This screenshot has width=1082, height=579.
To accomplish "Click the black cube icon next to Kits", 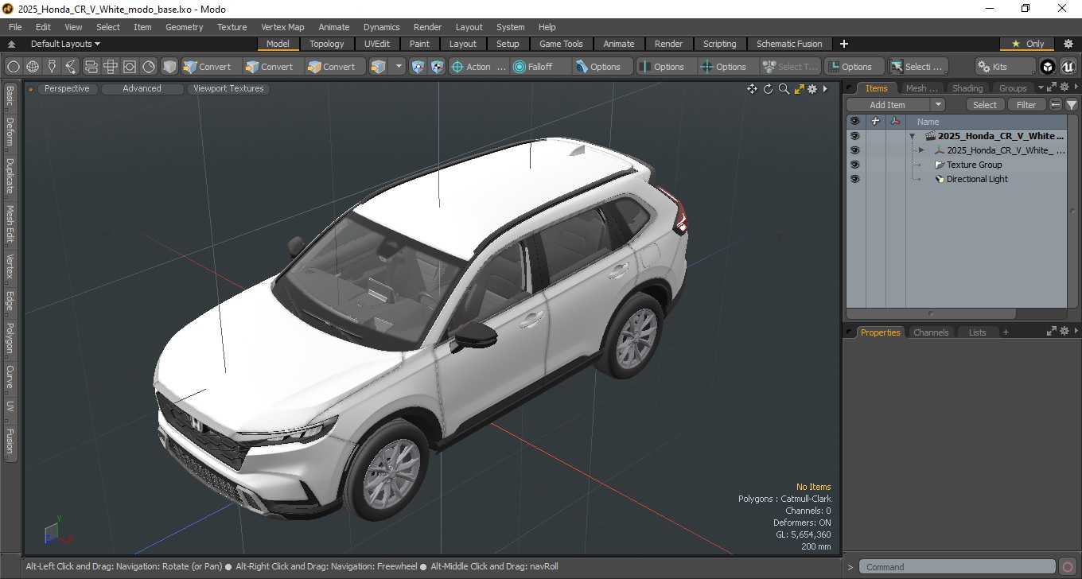I will click(1048, 67).
